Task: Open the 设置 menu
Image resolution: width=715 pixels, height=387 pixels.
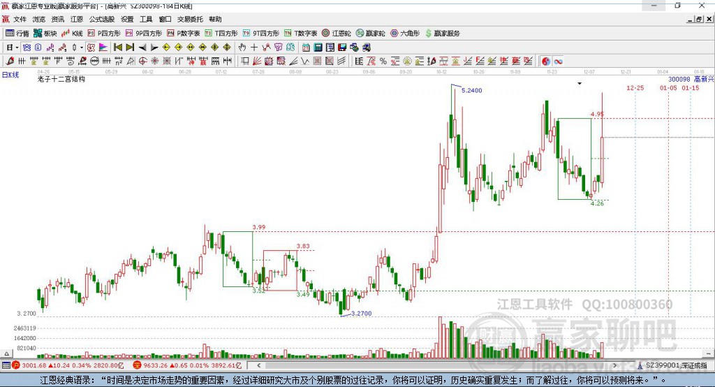Action: [x=127, y=19]
